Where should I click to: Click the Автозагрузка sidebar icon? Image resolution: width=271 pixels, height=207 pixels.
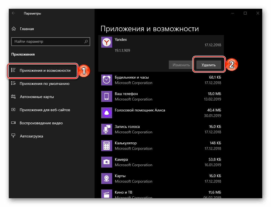coord(13,136)
